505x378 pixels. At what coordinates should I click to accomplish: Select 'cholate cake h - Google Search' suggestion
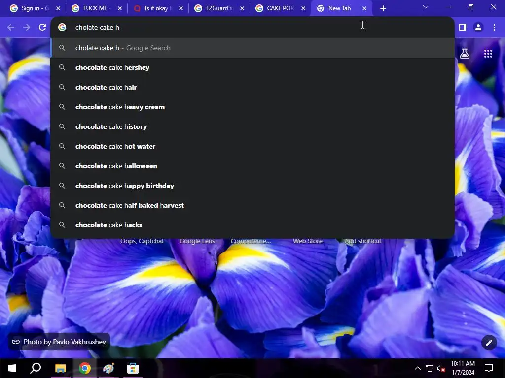252,48
